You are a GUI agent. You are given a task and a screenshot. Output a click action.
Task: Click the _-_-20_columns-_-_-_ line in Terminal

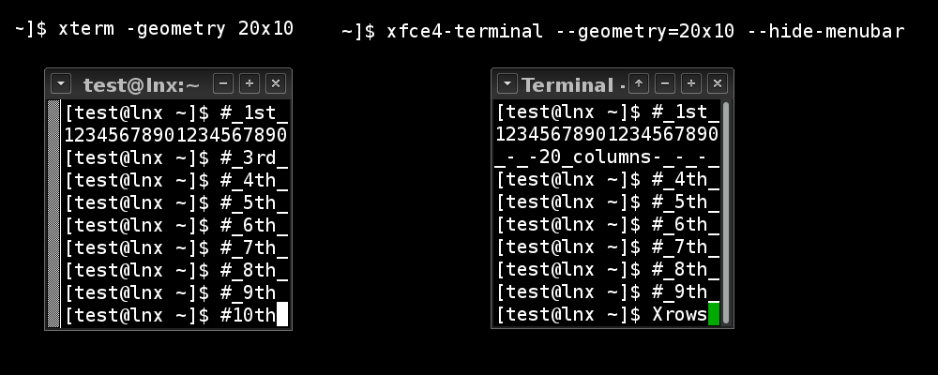[607, 157]
